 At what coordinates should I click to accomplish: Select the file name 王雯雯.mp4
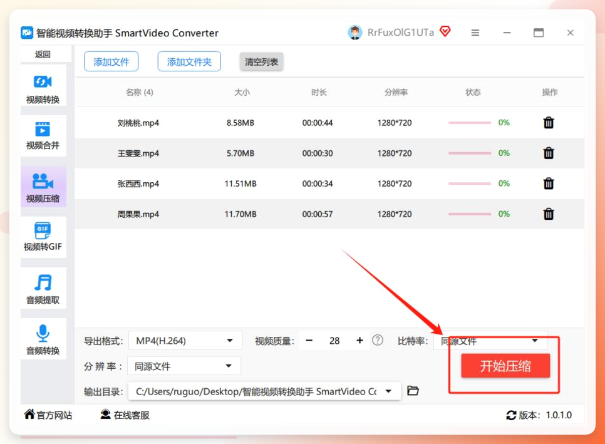click(x=138, y=153)
